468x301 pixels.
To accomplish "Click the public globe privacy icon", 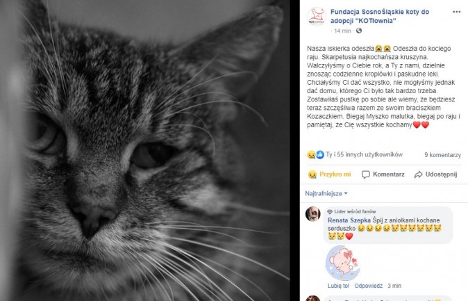I will (x=359, y=31).
